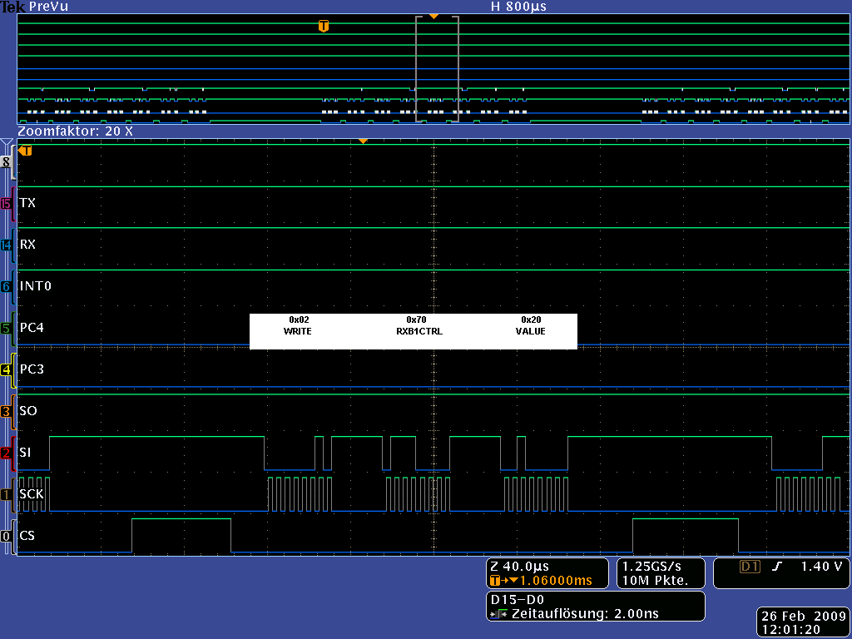Screen dimensions: 852x639
Task: Select the channel 14 RX badge
Action: (x=7, y=245)
